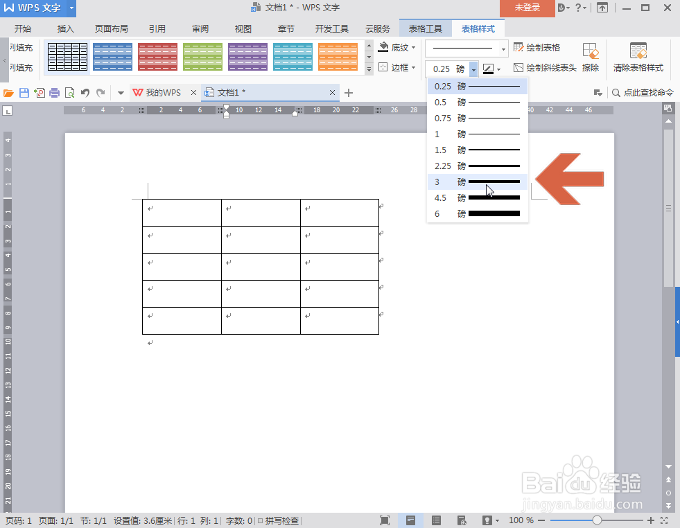Switch to the 我的WPS document tab

(x=163, y=92)
